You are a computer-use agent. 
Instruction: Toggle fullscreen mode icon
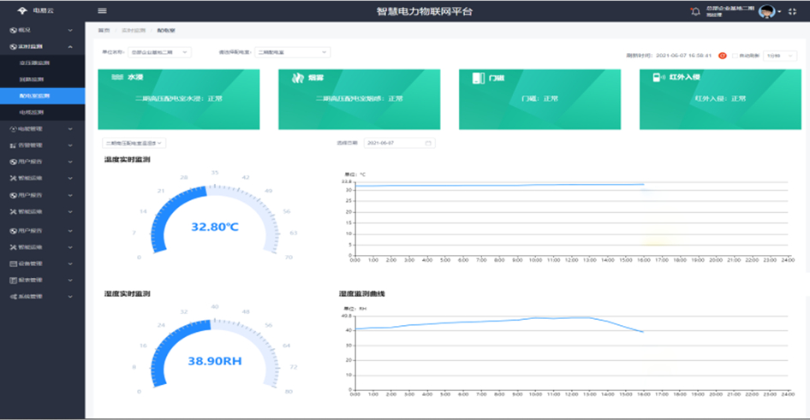(791, 11)
